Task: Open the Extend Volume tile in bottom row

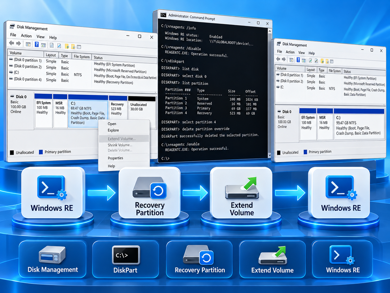Action: pyautogui.click(x=273, y=259)
